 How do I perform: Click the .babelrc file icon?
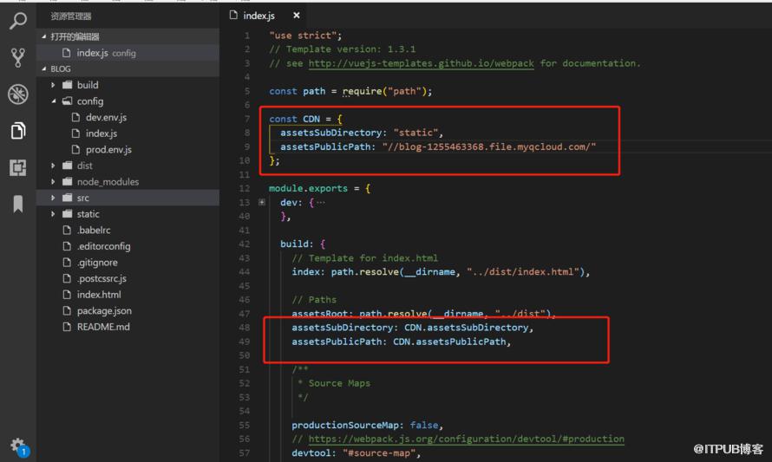pyautogui.click(x=67, y=231)
